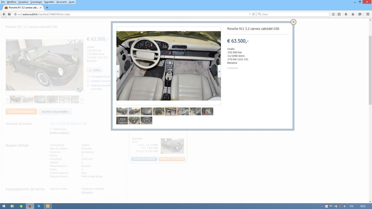Show the next gallery photo
372x209 pixels.
[x=219, y=71]
